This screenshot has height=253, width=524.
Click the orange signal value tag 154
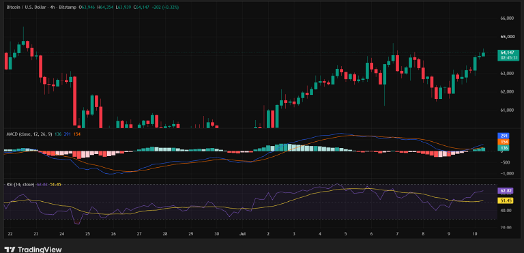pyautogui.click(x=503, y=142)
